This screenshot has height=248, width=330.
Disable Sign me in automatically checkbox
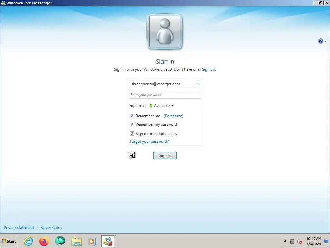(132, 133)
